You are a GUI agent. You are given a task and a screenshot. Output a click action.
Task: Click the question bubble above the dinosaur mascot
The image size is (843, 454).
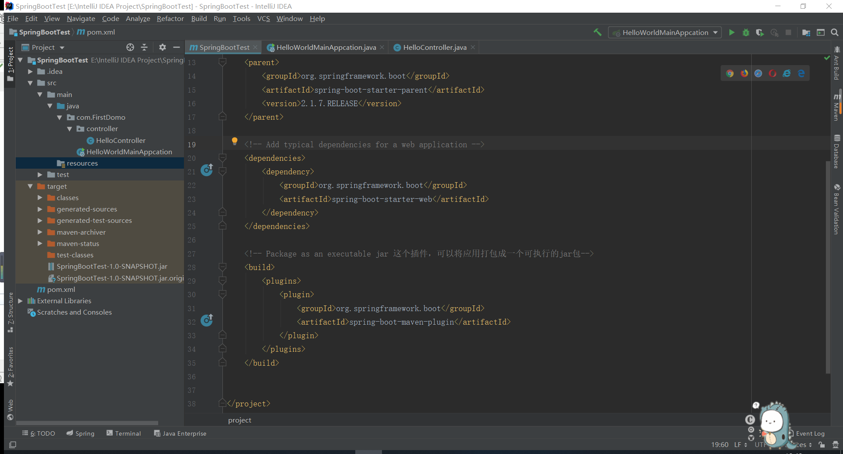[x=756, y=405]
